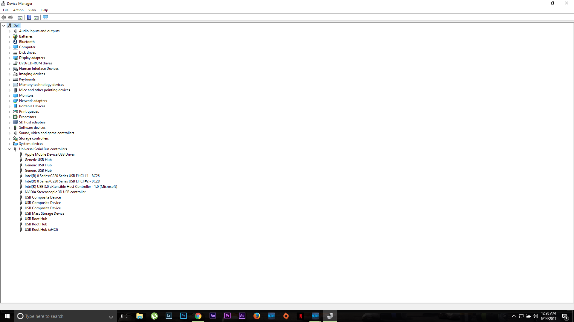Image resolution: width=574 pixels, height=322 pixels.
Task: Select USB Root Hub (xHCI) entry
Action: tap(41, 230)
